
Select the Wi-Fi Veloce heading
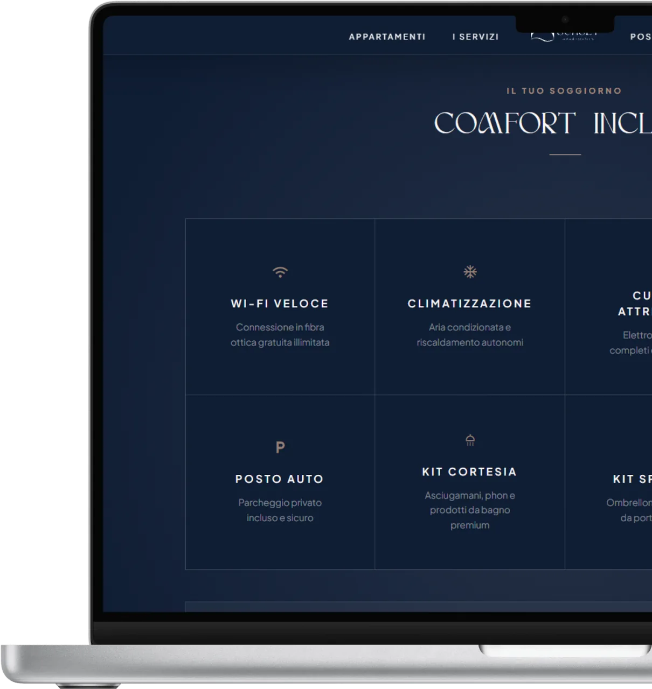(280, 304)
